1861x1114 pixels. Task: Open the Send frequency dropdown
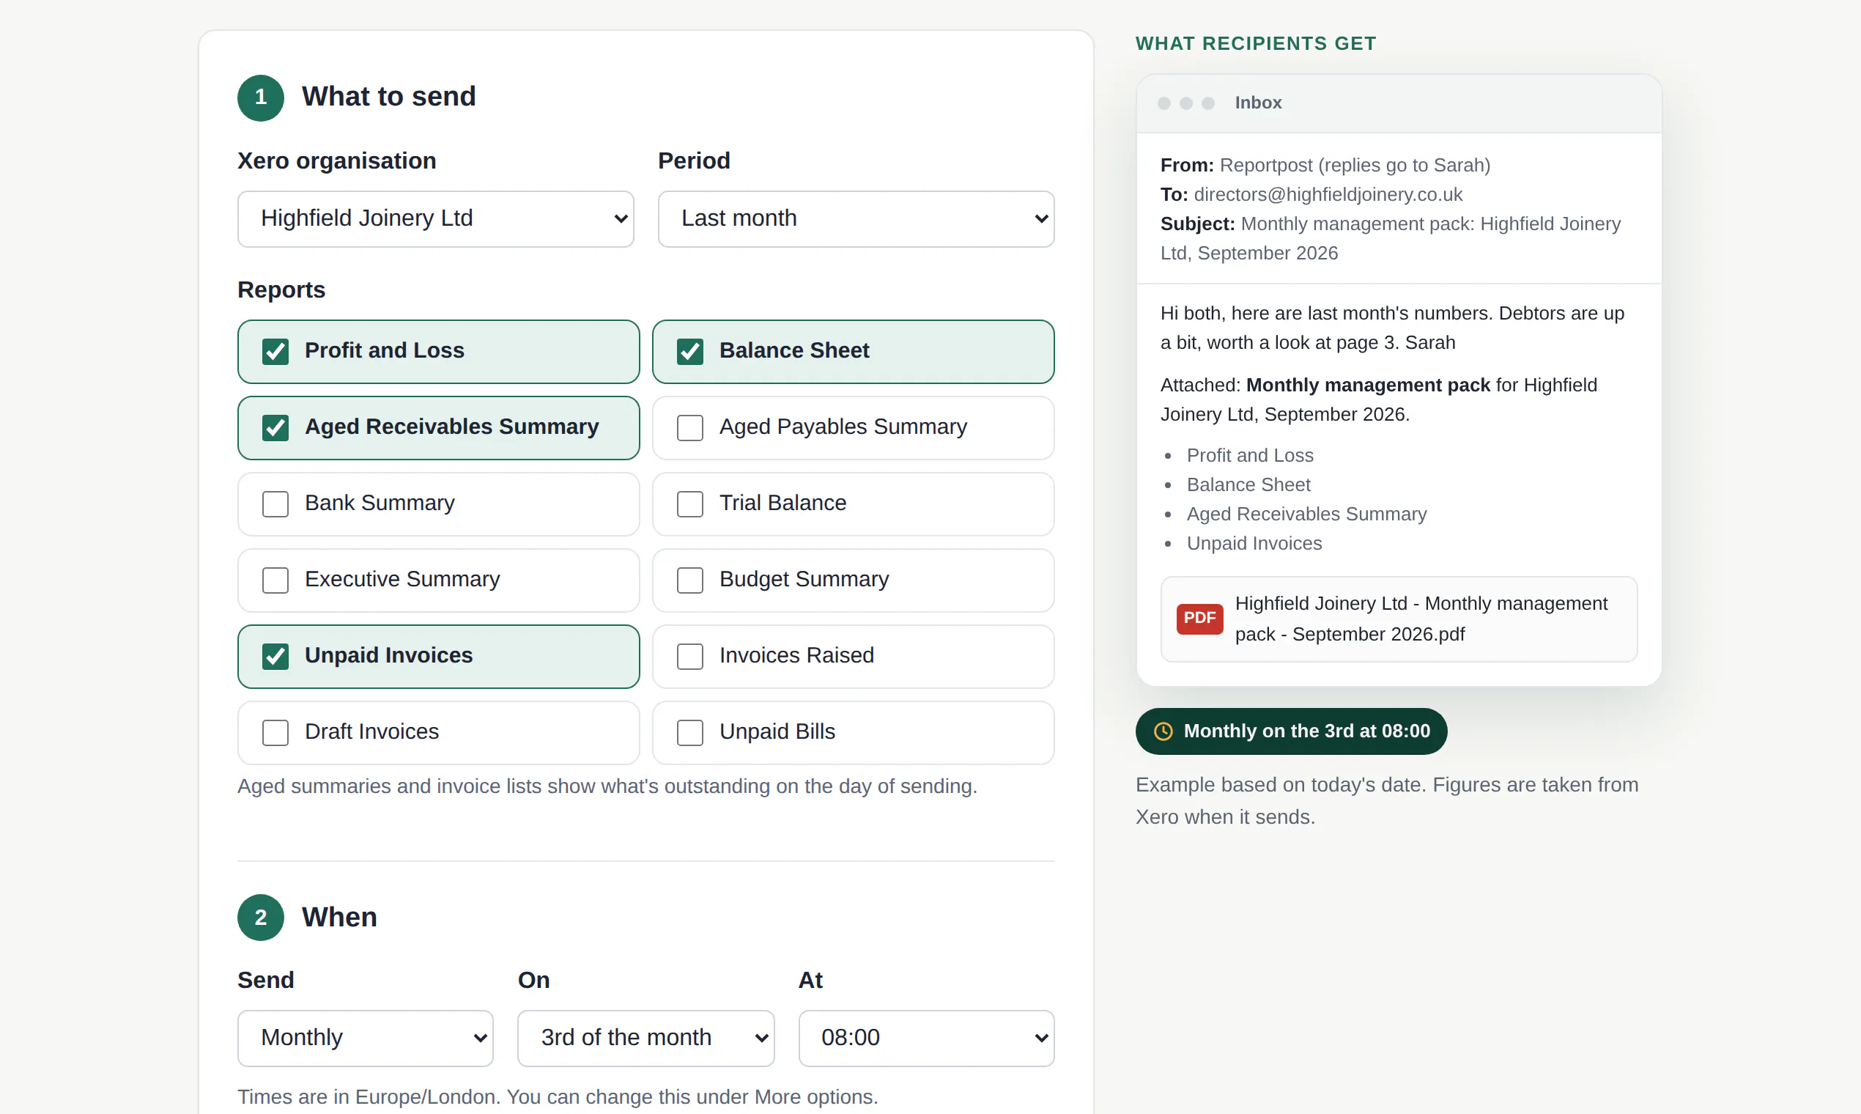click(x=365, y=1038)
